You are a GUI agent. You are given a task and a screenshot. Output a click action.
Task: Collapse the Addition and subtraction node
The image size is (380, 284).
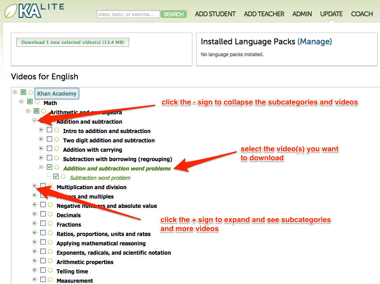pos(34,120)
